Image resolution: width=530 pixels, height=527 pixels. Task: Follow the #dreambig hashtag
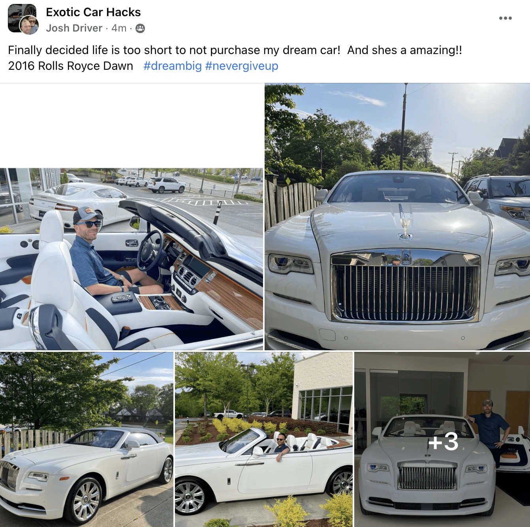tap(173, 66)
